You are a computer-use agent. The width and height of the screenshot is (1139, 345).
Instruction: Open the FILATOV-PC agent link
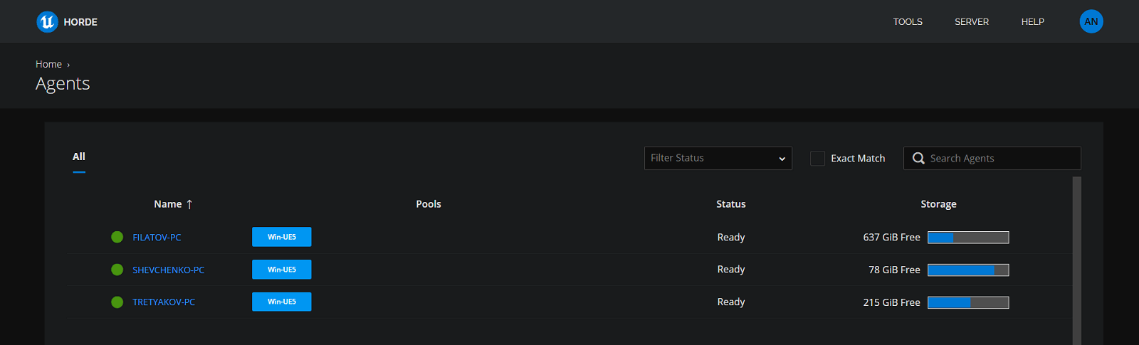(157, 238)
